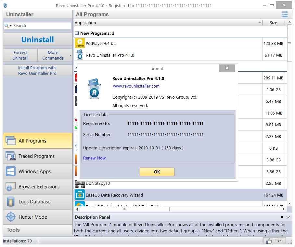
Task: Click OK in the About dialog
Action: pyautogui.click(x=157, y=172)
